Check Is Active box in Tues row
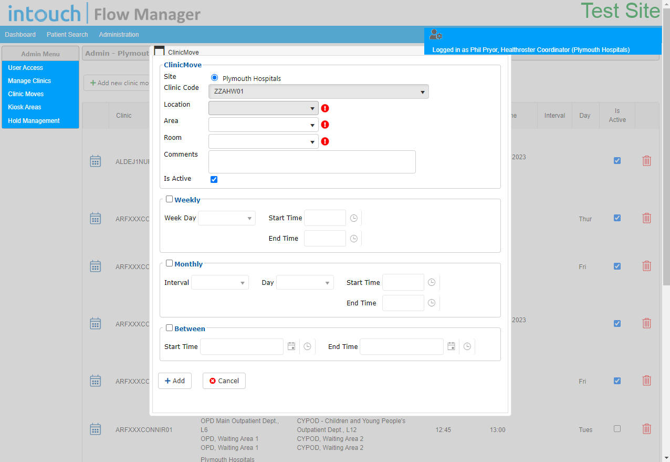 click(617, 429)
